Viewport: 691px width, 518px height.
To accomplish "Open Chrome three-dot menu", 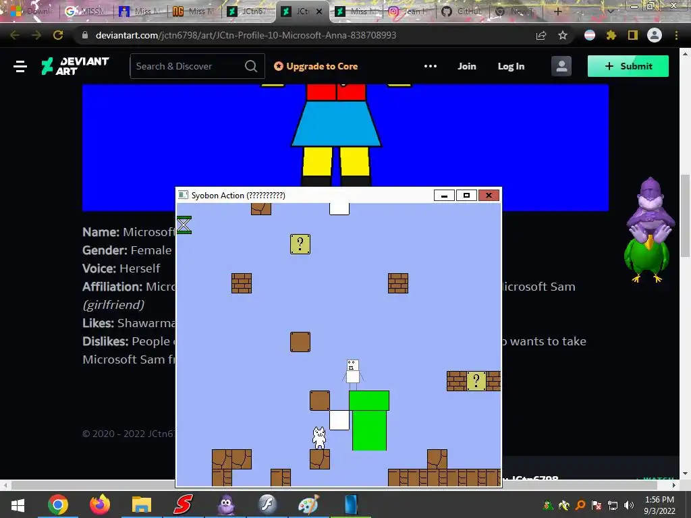I will (676, 35).
